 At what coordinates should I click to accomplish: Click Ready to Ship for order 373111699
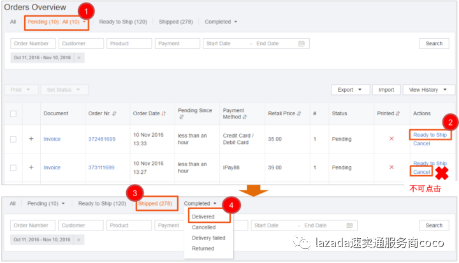coord(430,163)
